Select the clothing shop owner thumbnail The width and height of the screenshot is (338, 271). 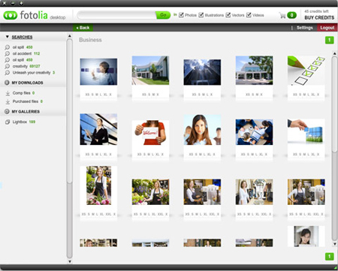(254, 192)
